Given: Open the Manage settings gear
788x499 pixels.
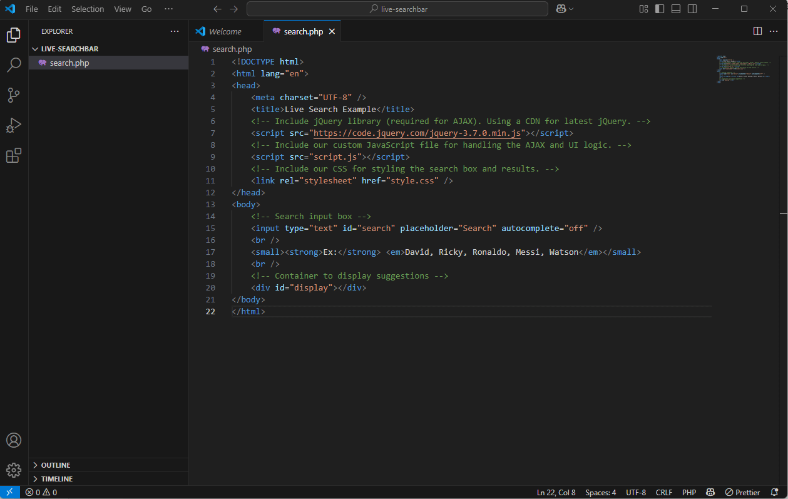Looking at the screenshot, I should coord(14,470).
